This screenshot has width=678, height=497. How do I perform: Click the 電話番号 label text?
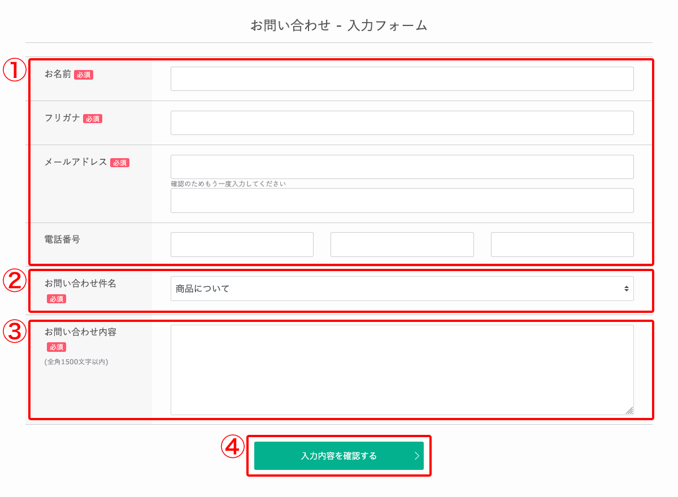click(x=62, y=239)
